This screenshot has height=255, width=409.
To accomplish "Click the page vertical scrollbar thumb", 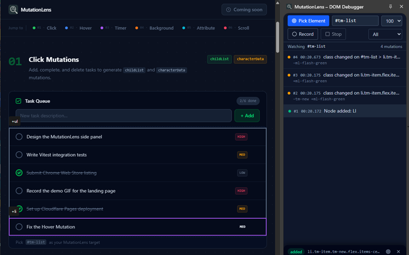I will 278,37.
